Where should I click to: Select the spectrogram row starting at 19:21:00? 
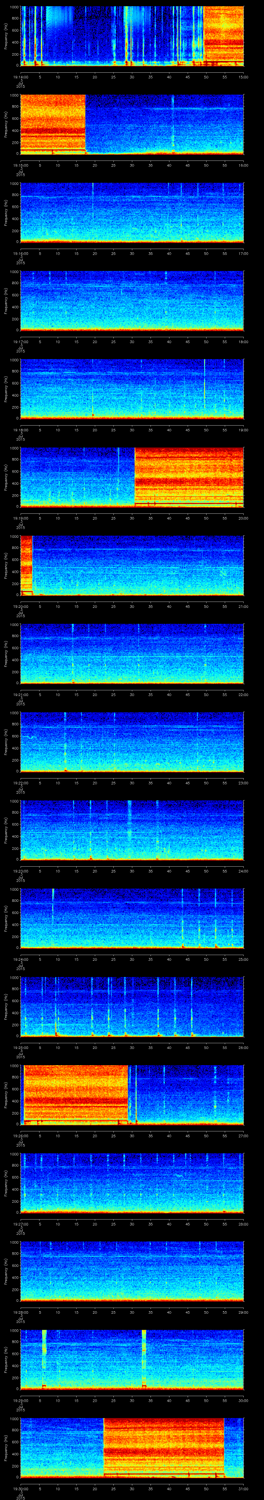tap(132, 653)
